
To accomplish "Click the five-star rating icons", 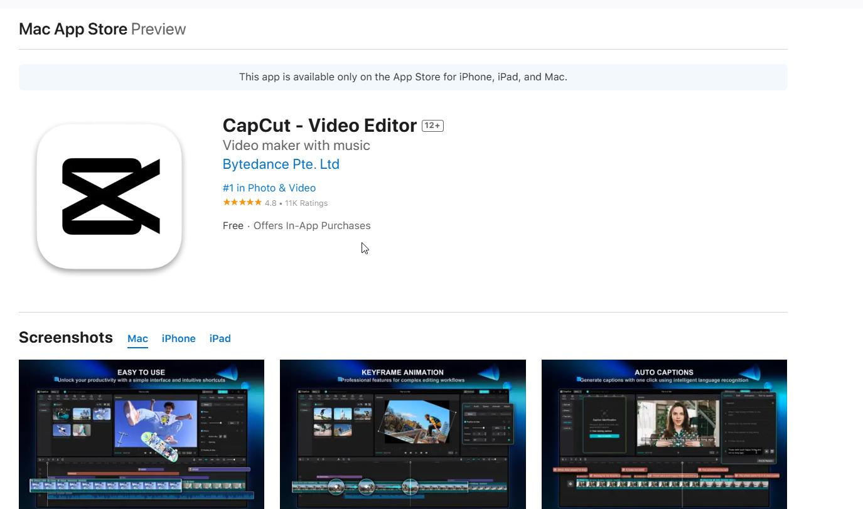I will tap(242, 203).
